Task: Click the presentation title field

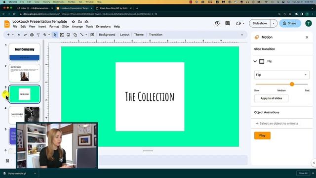Action: coord(39,21)
